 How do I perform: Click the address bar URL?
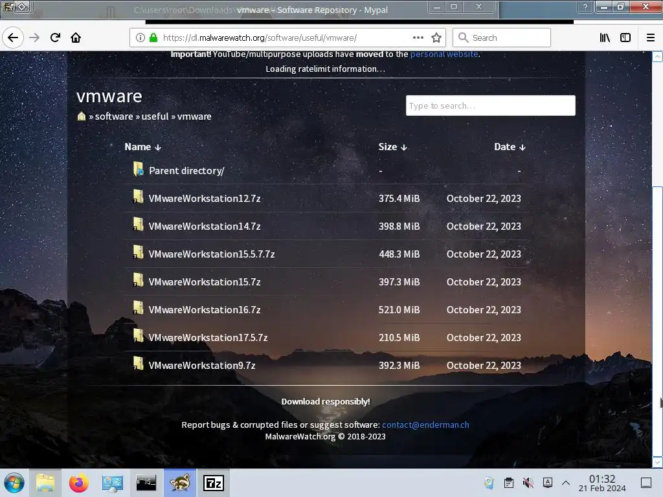[260, 38]
